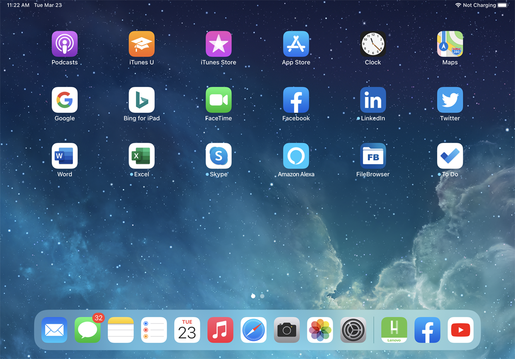This screenshot has width=515, height=359.
Task: Tap the battery indicator in the status bar
Action: point(503,5)
